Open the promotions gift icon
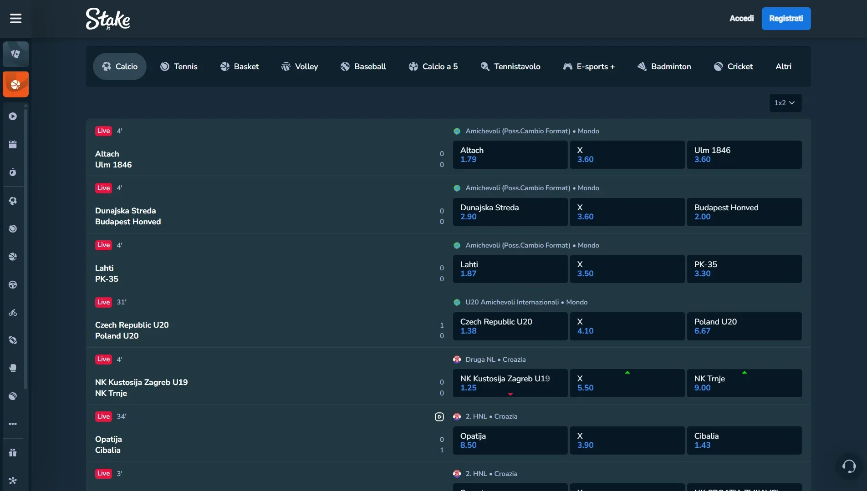The height and width of the screenshot is (491, 867). 13,452
